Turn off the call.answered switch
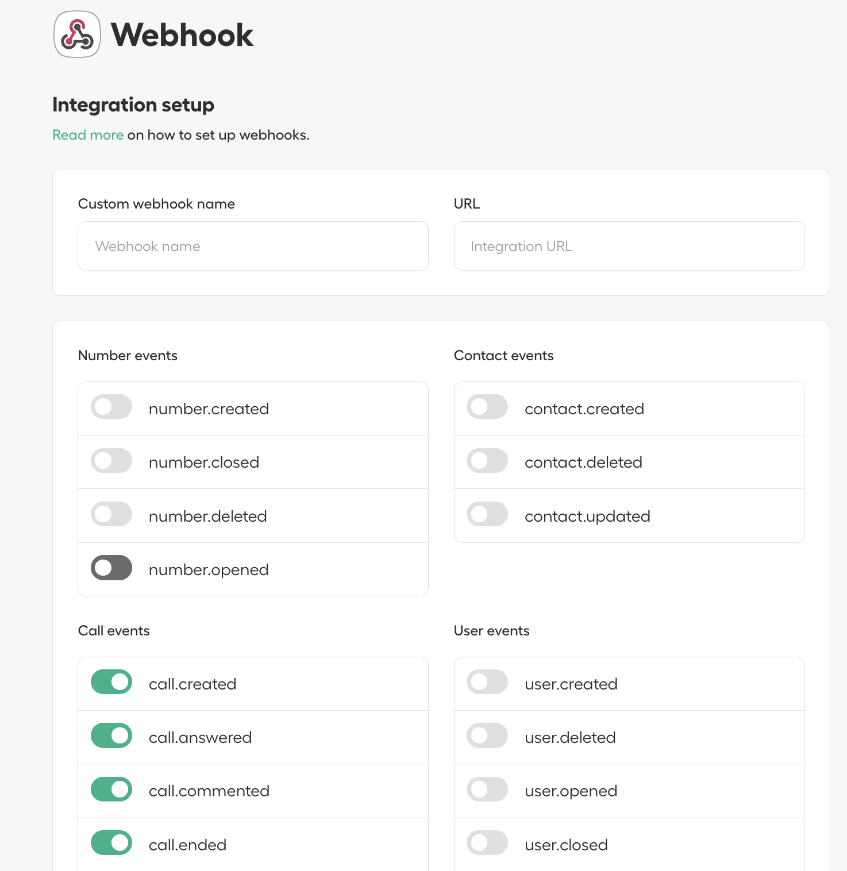 click(111, 735)
